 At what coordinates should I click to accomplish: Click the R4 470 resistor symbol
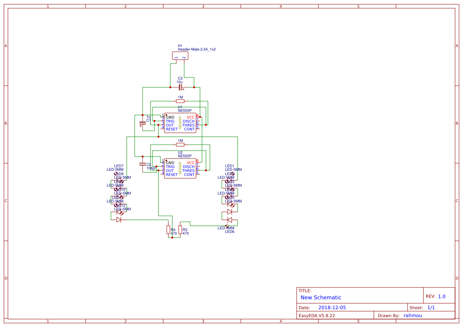(x=168, y=230)
